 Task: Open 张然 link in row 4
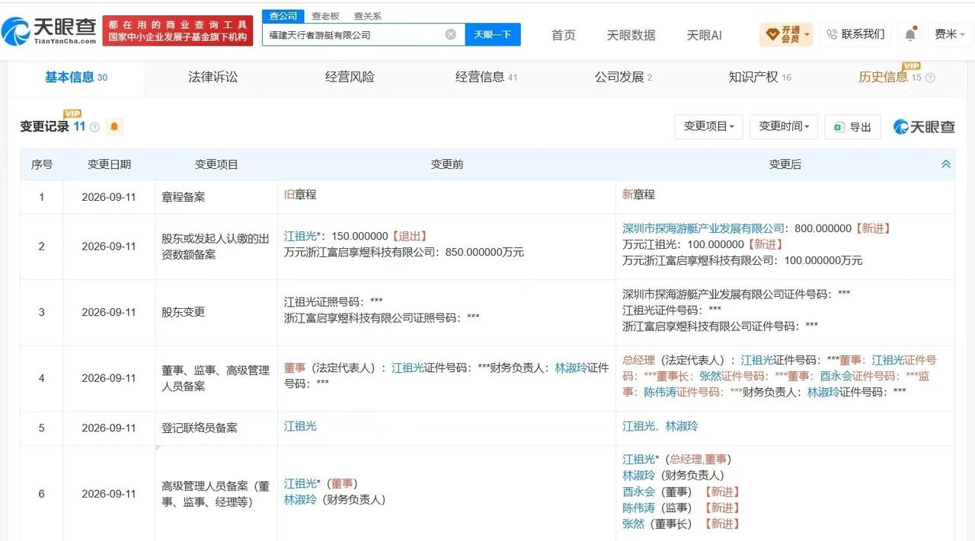710,376
